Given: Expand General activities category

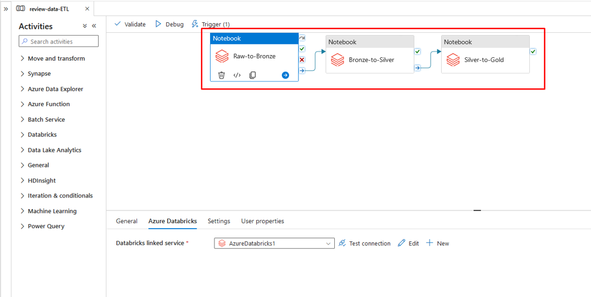Looking at the screenshot, I should click(35, 165).
